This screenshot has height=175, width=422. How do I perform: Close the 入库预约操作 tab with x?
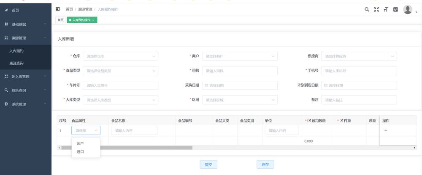coord(93,20)
